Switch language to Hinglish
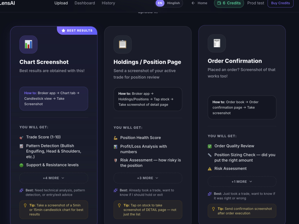 (173, 3)
